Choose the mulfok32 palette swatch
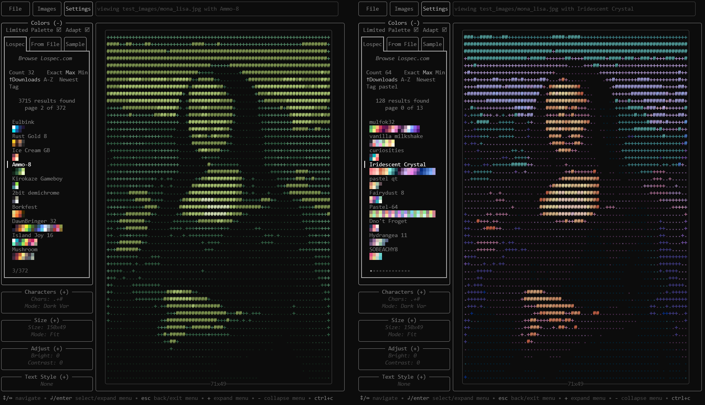This screenshot has width=705, height=405. pos(395,129)
